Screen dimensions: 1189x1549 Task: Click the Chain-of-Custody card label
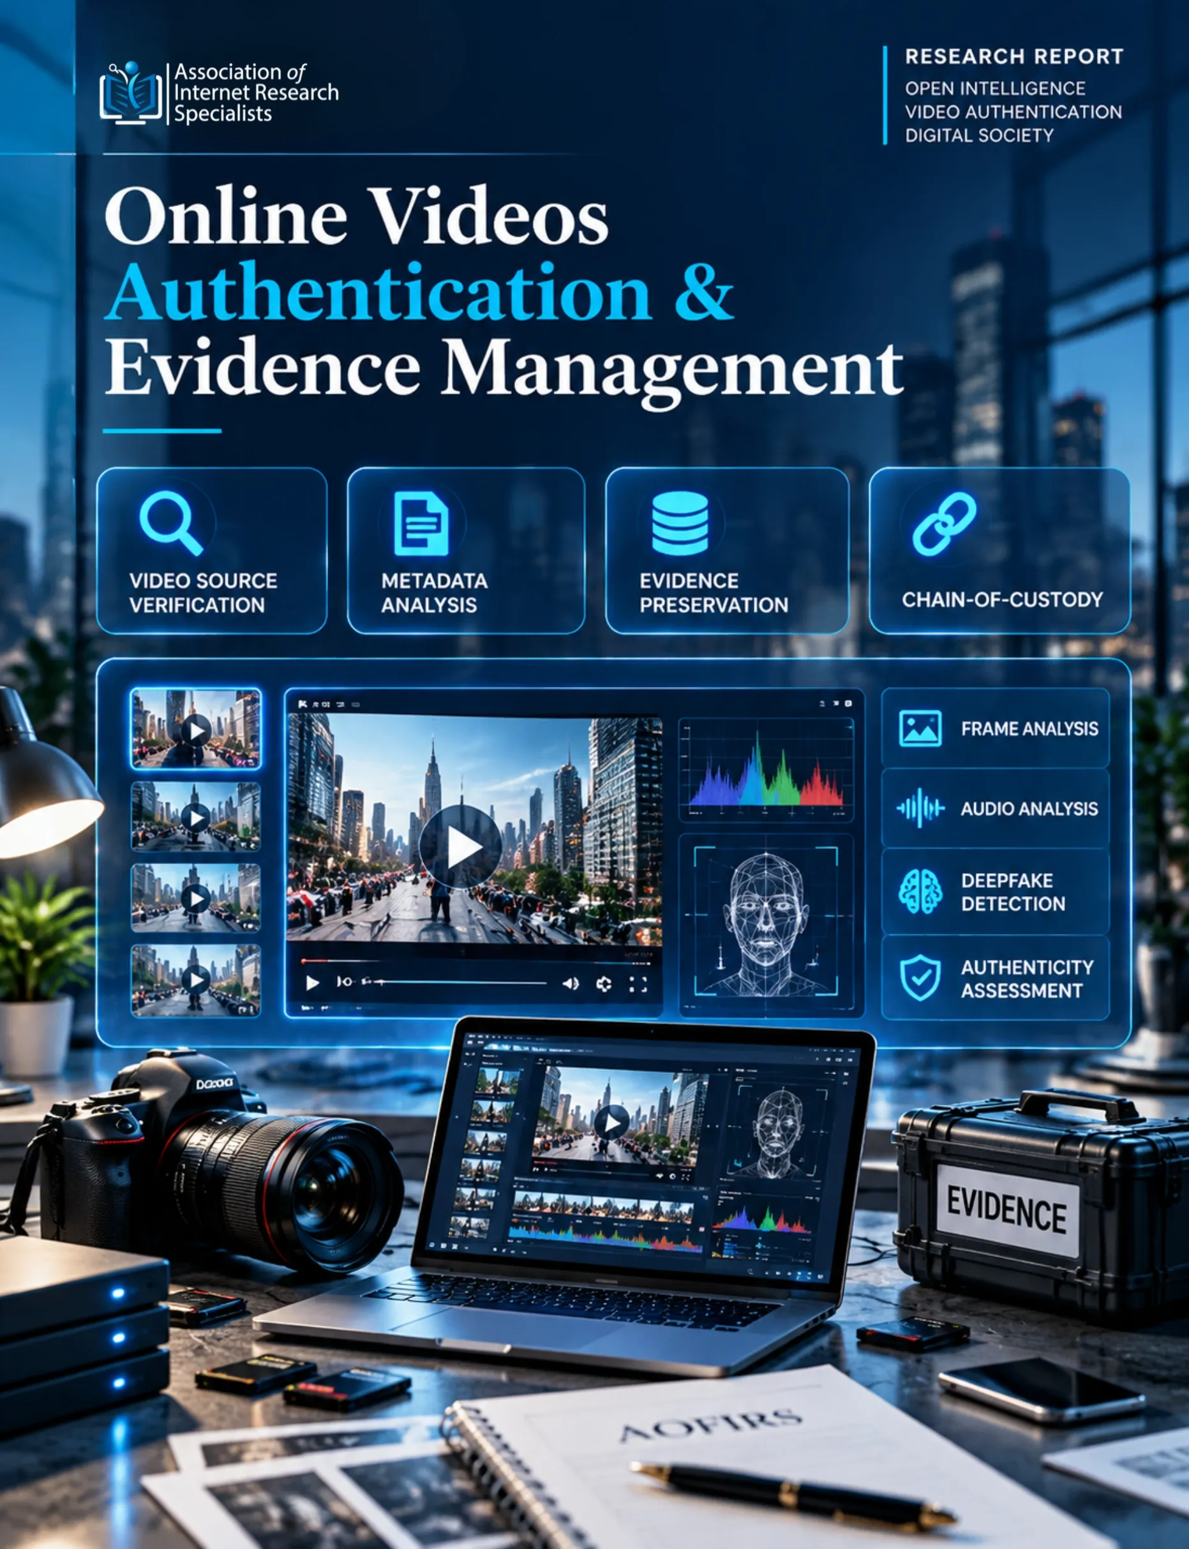click(1002, 599)
